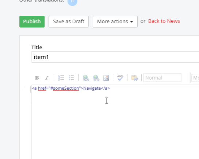Select the blue language translation badge
This screenshot has height=159, width=199.
[x=72, y=2]
